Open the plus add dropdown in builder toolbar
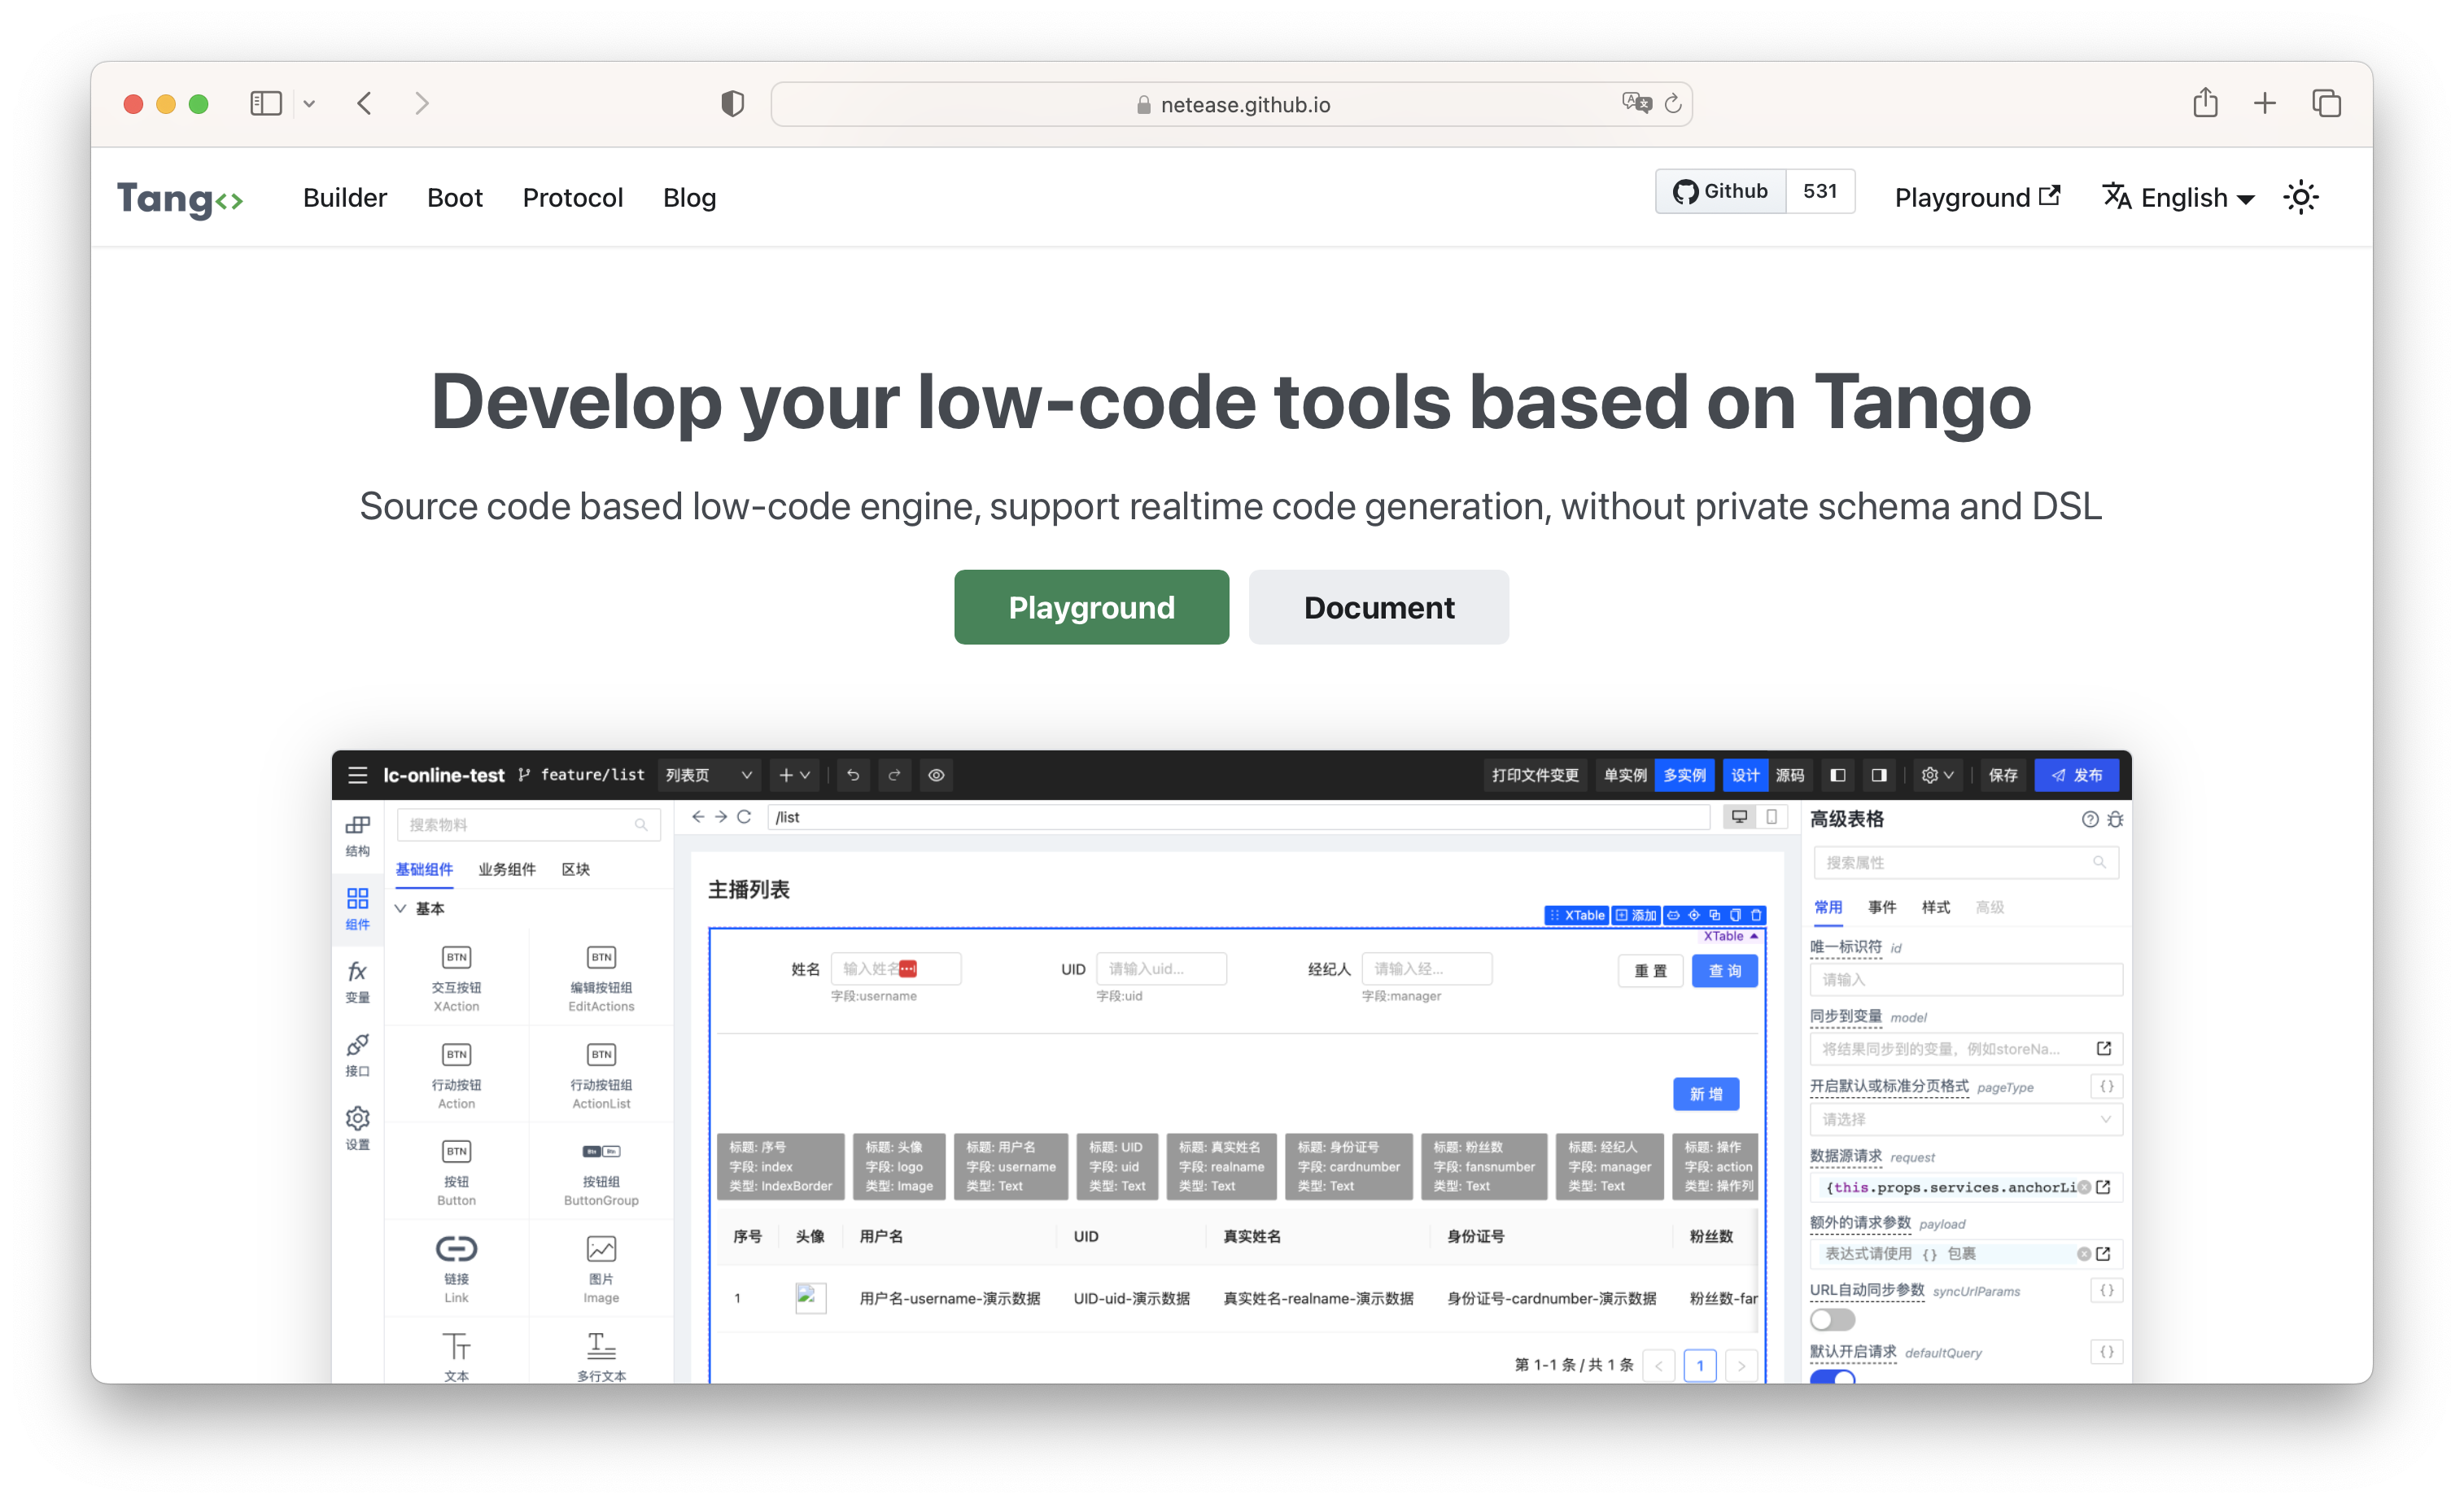 click(794, 775)
